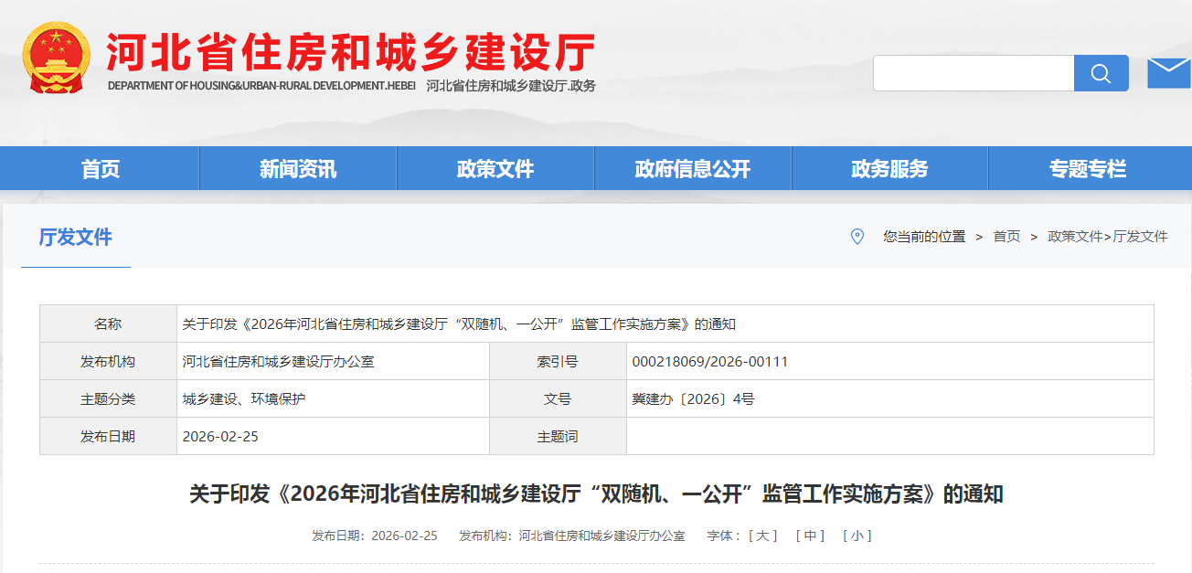Click inside the search input field
The height and width of the screenshot is (573, 1192).
(x=973, y=73)
